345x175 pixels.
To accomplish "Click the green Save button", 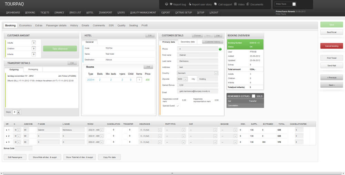I will coord(332,24).
